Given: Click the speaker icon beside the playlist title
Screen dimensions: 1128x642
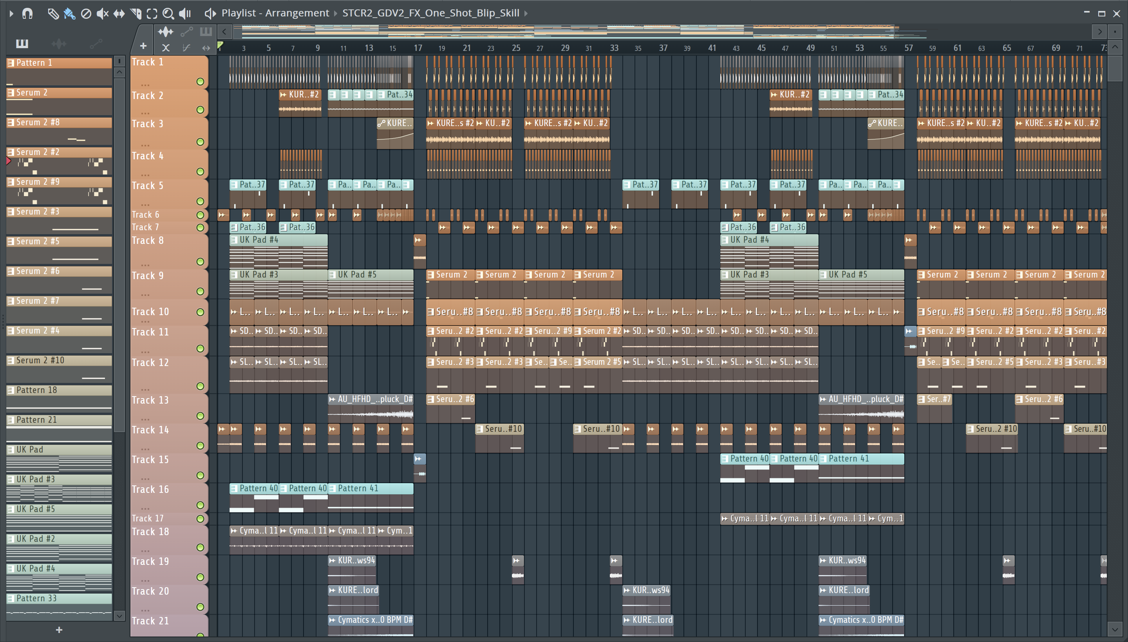Looking at the screenshot, I should coord(210,14).
